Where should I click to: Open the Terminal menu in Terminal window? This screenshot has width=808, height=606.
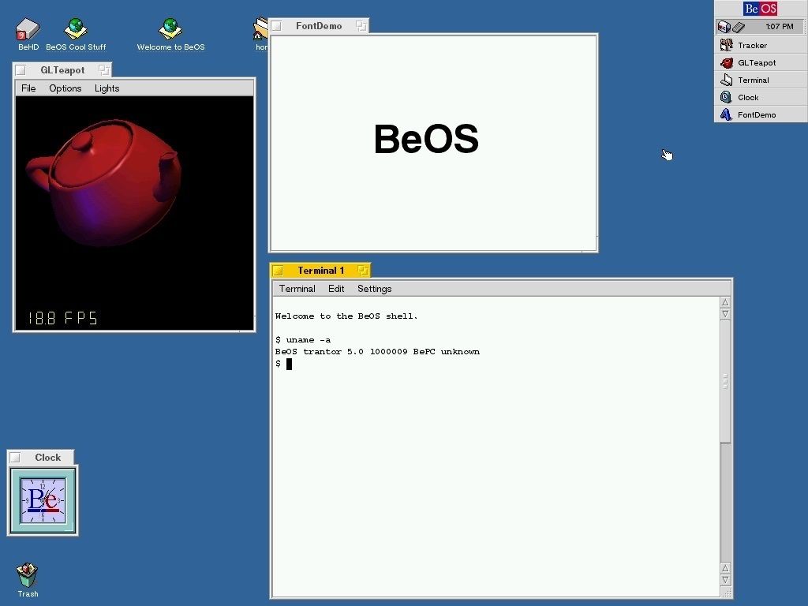297,289
